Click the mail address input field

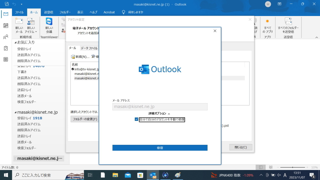point(160,106)
